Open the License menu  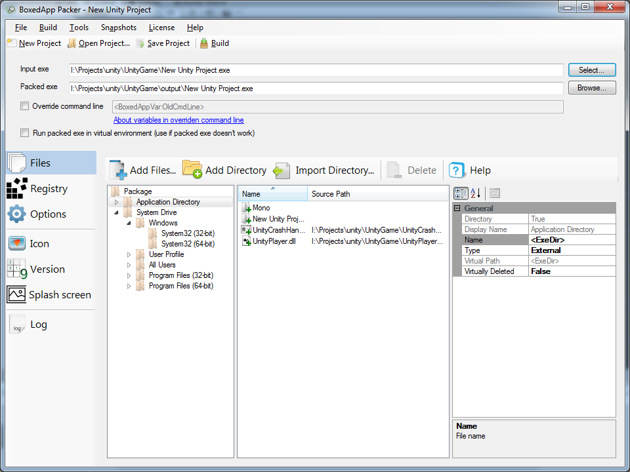[161, 28]
